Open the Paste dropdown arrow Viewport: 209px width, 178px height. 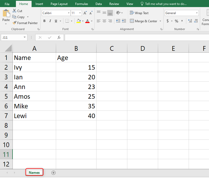click(6, 24)
